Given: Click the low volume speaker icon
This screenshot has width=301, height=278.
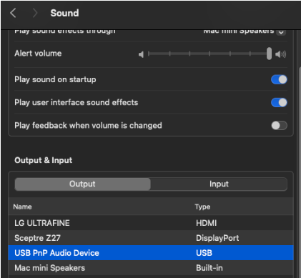Looking at the screenshot, I should pos(141,54).
